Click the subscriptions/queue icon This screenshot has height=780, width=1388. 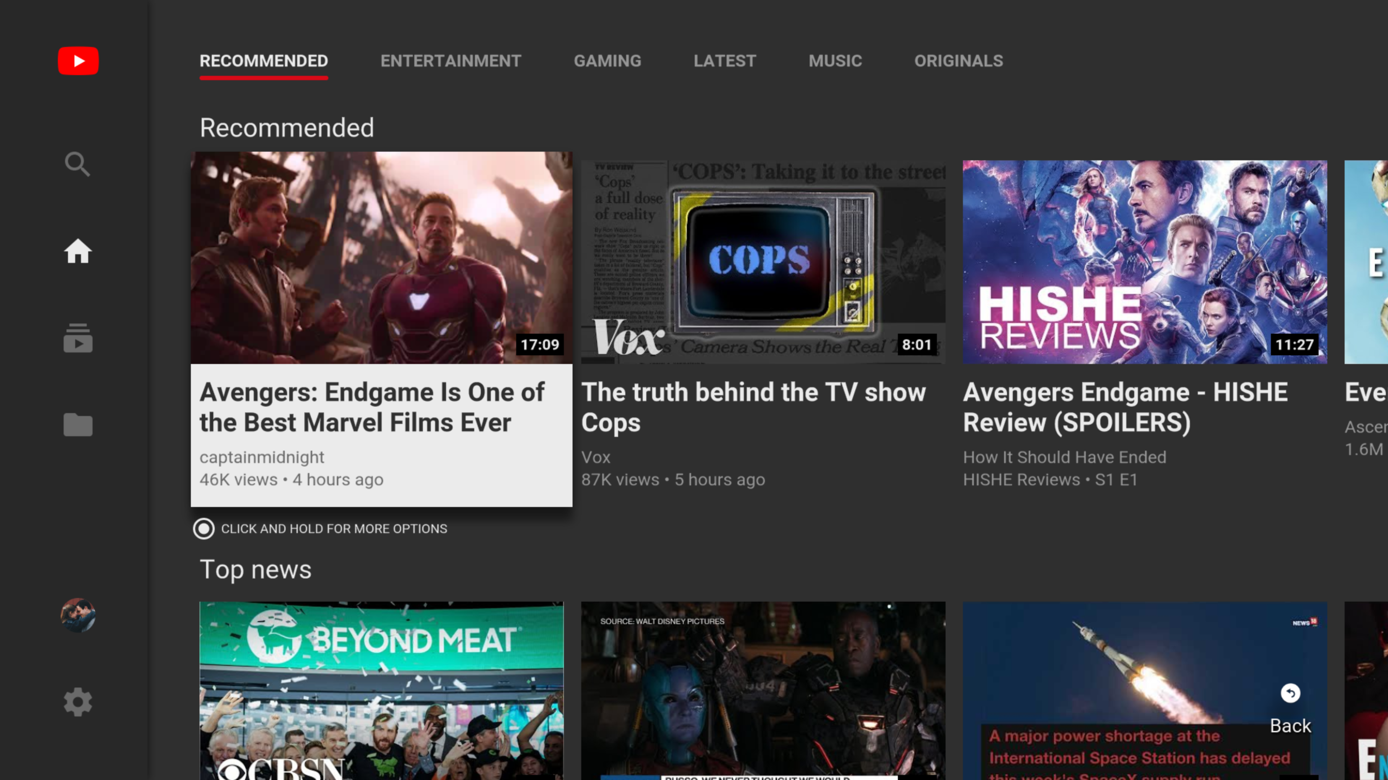77,338
